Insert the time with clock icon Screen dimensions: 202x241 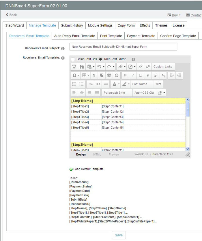(x=117, y=75)
